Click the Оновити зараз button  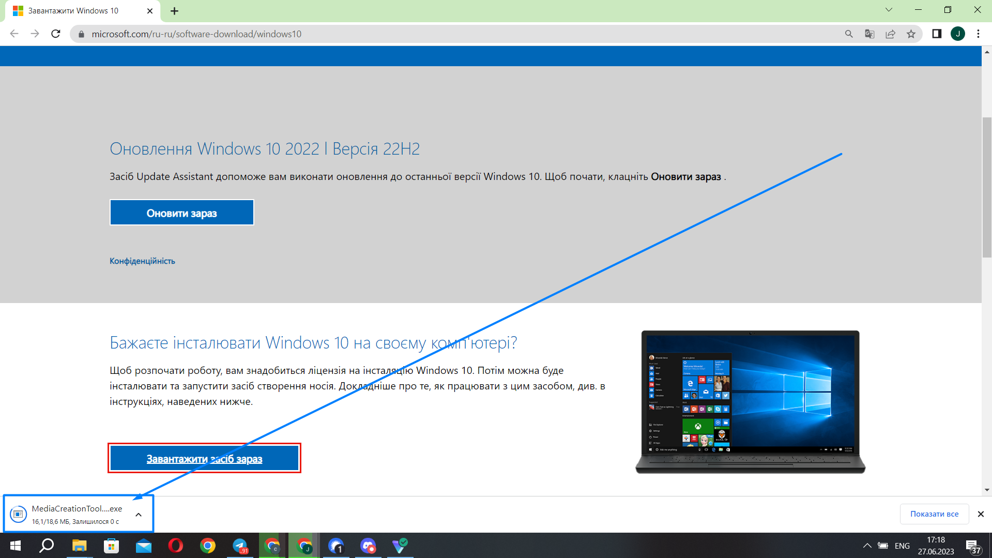(181, 213)
